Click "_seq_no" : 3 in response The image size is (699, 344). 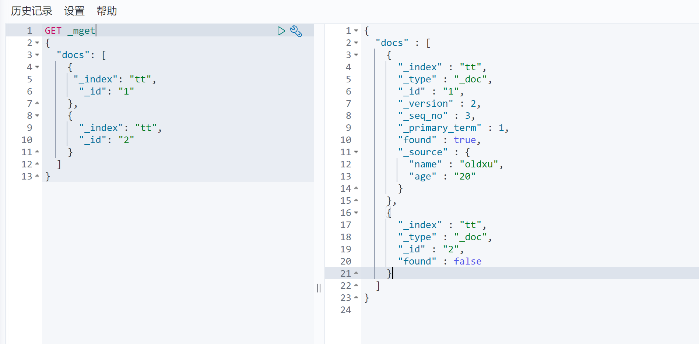[434, 116]
